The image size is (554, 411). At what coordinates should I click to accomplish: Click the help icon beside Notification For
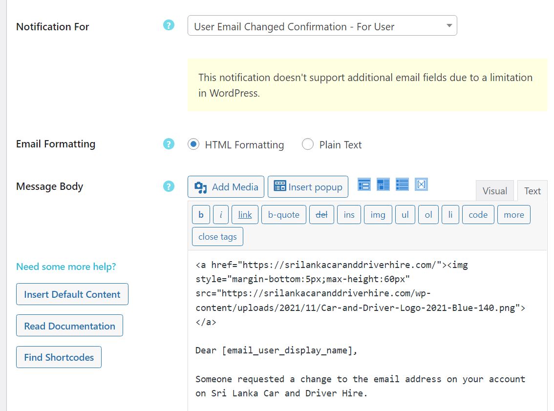(169, 25)
